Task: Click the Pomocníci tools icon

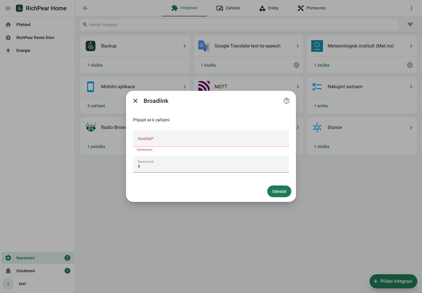Action: click(x=301, y=8)
